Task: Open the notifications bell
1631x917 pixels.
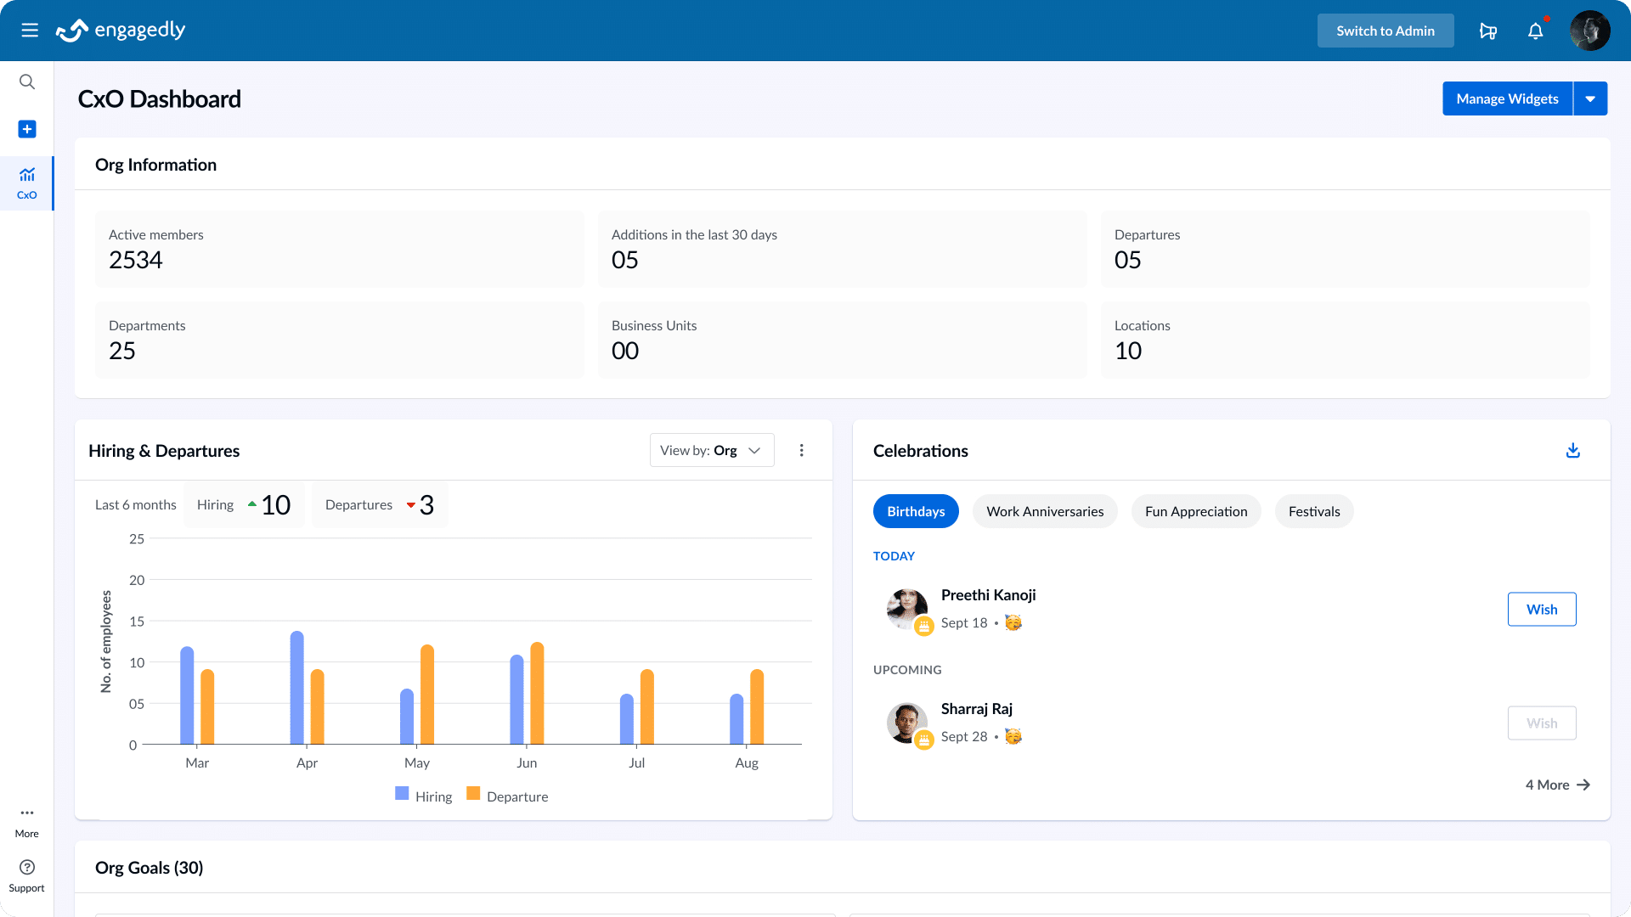Action: click(x=1535, y=31)
